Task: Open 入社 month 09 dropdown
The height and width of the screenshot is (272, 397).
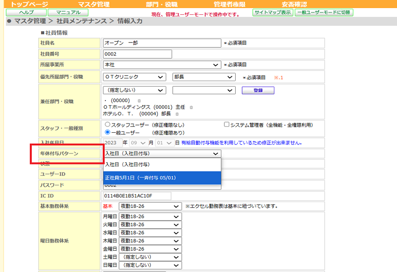Action: tap(138, 143)
